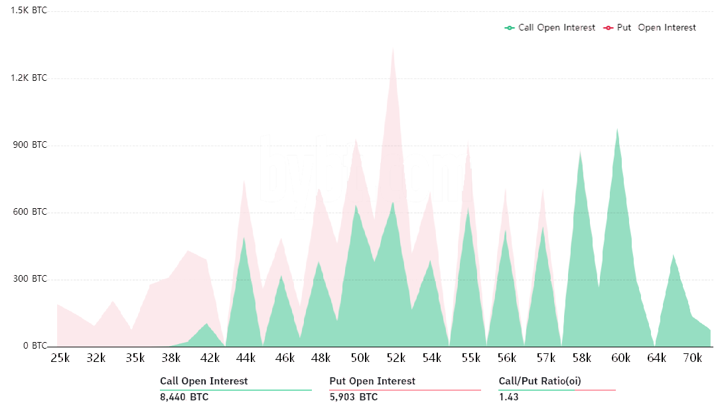Screen dimensions: 722x409
Task: Click the green call peak above 58k
Action: coord(580,156)
